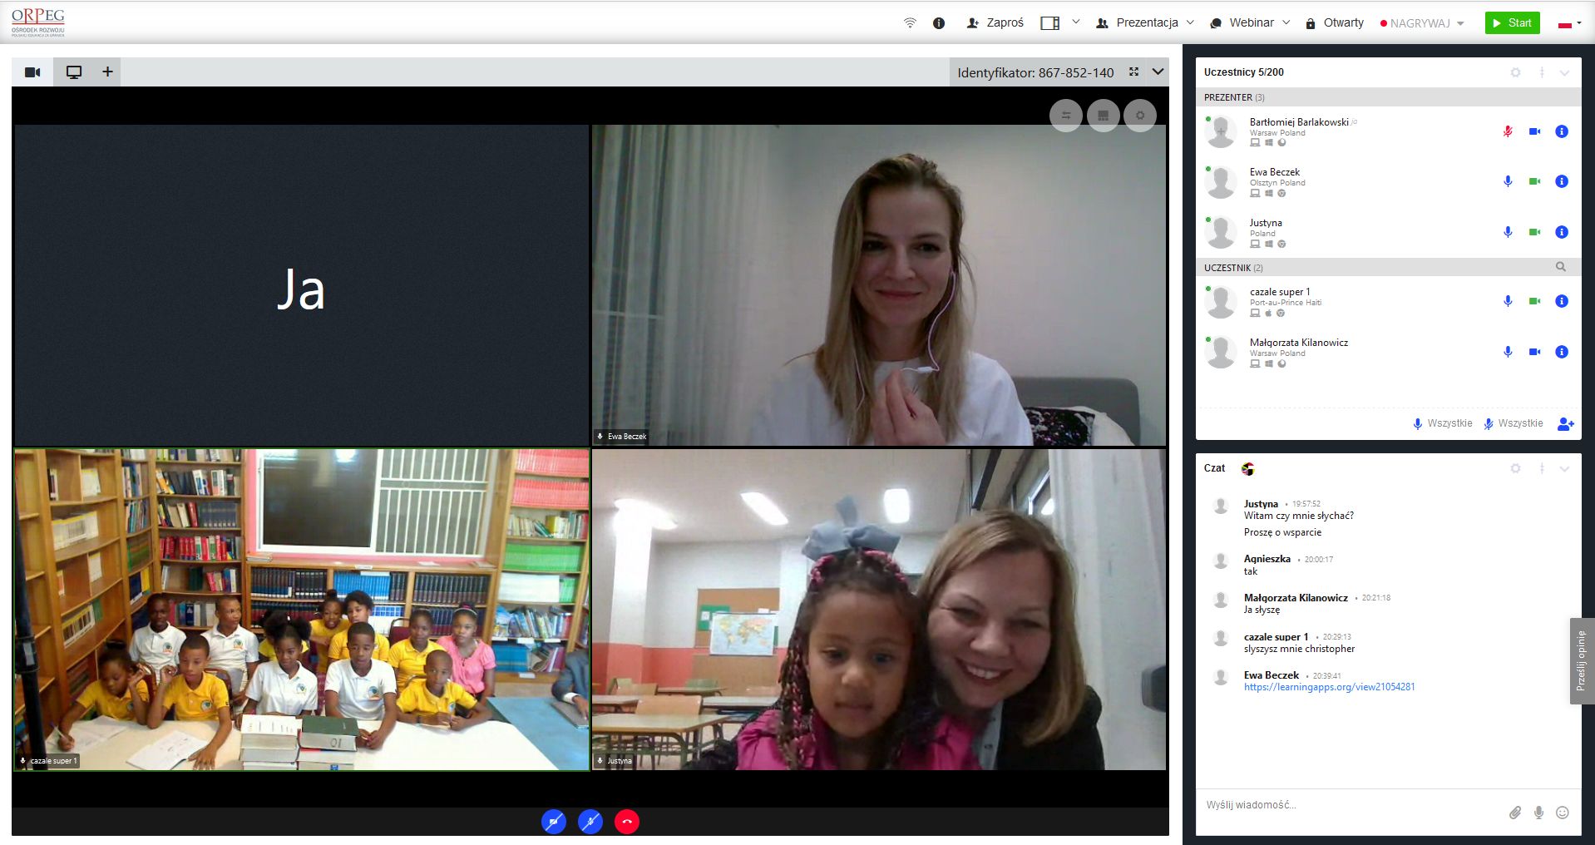Toggle Justyna's camera

[1534, 232]
